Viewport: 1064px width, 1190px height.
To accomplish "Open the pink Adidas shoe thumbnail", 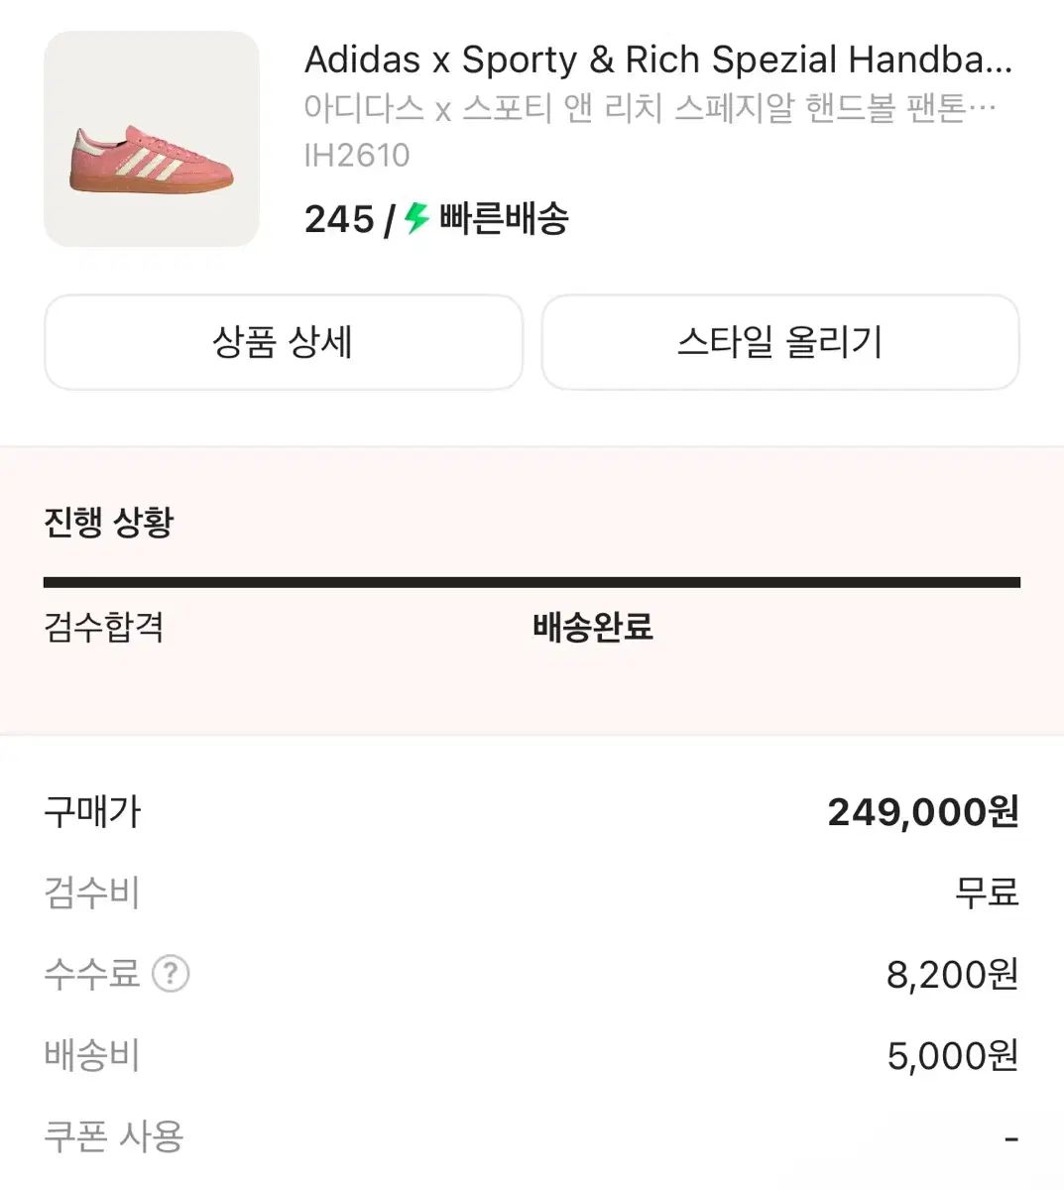I will click(152, 139).
